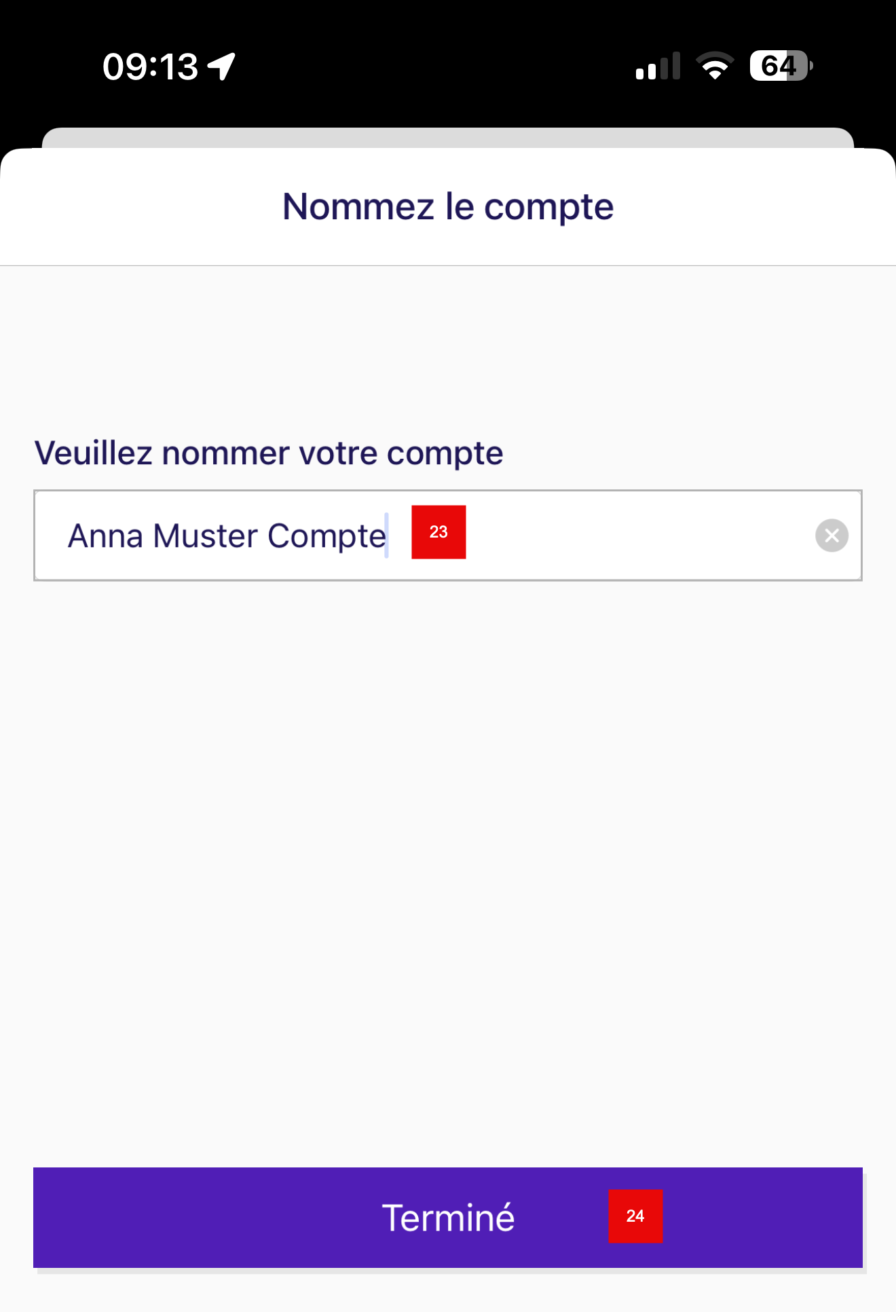Click the red badge numbered 23

(438, 532)
